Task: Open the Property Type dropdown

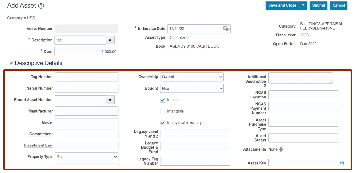Action: pyautogui.click(x=86, y=157)
